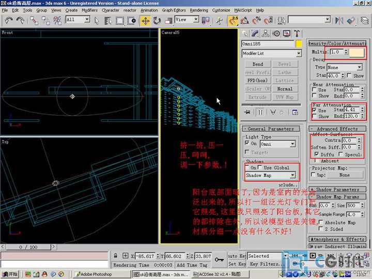
Task: Select the Unlink Selection tool
Action: click(45, 21)
